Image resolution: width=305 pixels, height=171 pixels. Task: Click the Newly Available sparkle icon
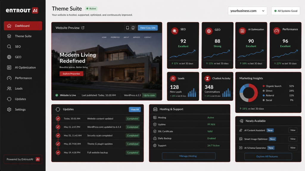point(241,121)
